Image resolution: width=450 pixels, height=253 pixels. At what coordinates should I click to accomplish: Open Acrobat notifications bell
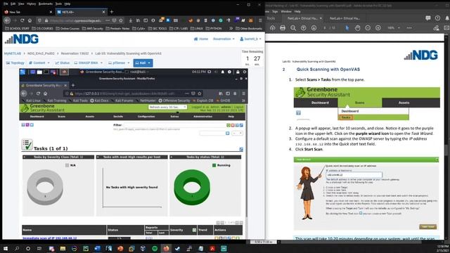(447, 18)
